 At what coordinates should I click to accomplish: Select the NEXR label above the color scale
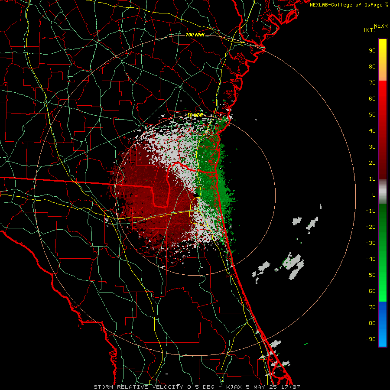coord(380,26)
